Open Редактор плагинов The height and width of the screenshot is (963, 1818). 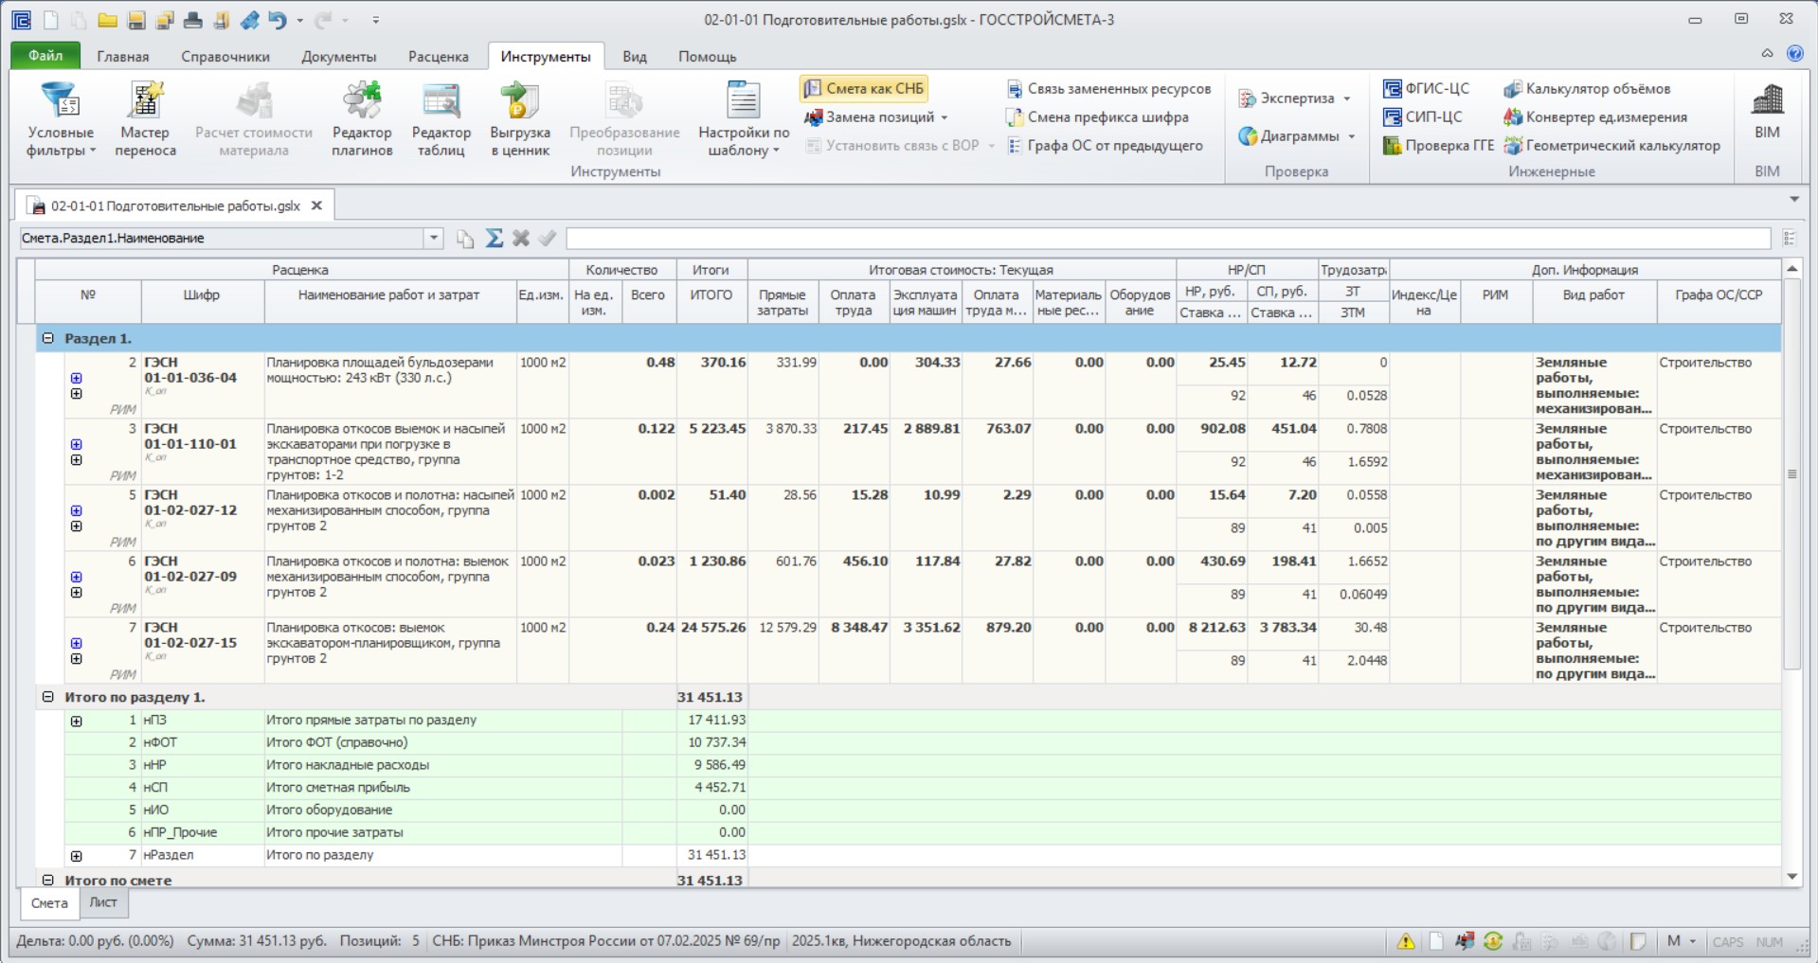(362, 119)
